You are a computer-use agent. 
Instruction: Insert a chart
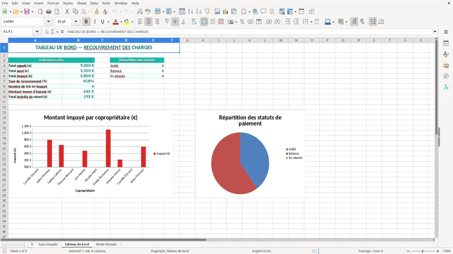tap(226, 12)
